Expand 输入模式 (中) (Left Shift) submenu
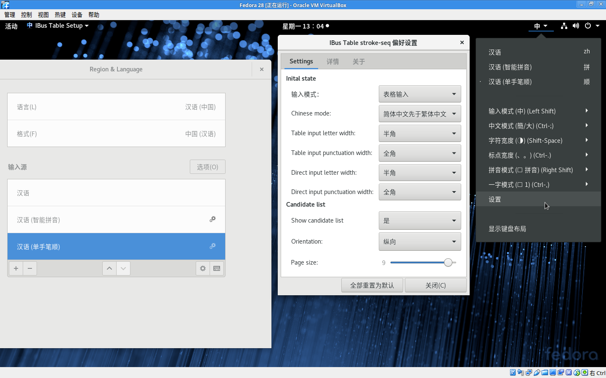Viewport: 606px width, 378px height. click(x=539, y=111)
